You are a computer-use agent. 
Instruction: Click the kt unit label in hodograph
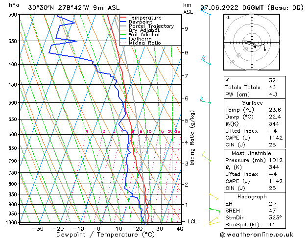coord(228,18)
